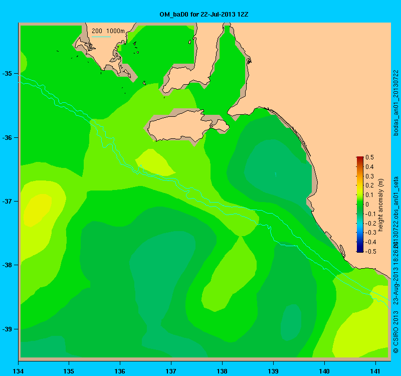This screenshot has height=376, width=401.
Task: Click the '-38' latitude axis label
Action: 8,265
